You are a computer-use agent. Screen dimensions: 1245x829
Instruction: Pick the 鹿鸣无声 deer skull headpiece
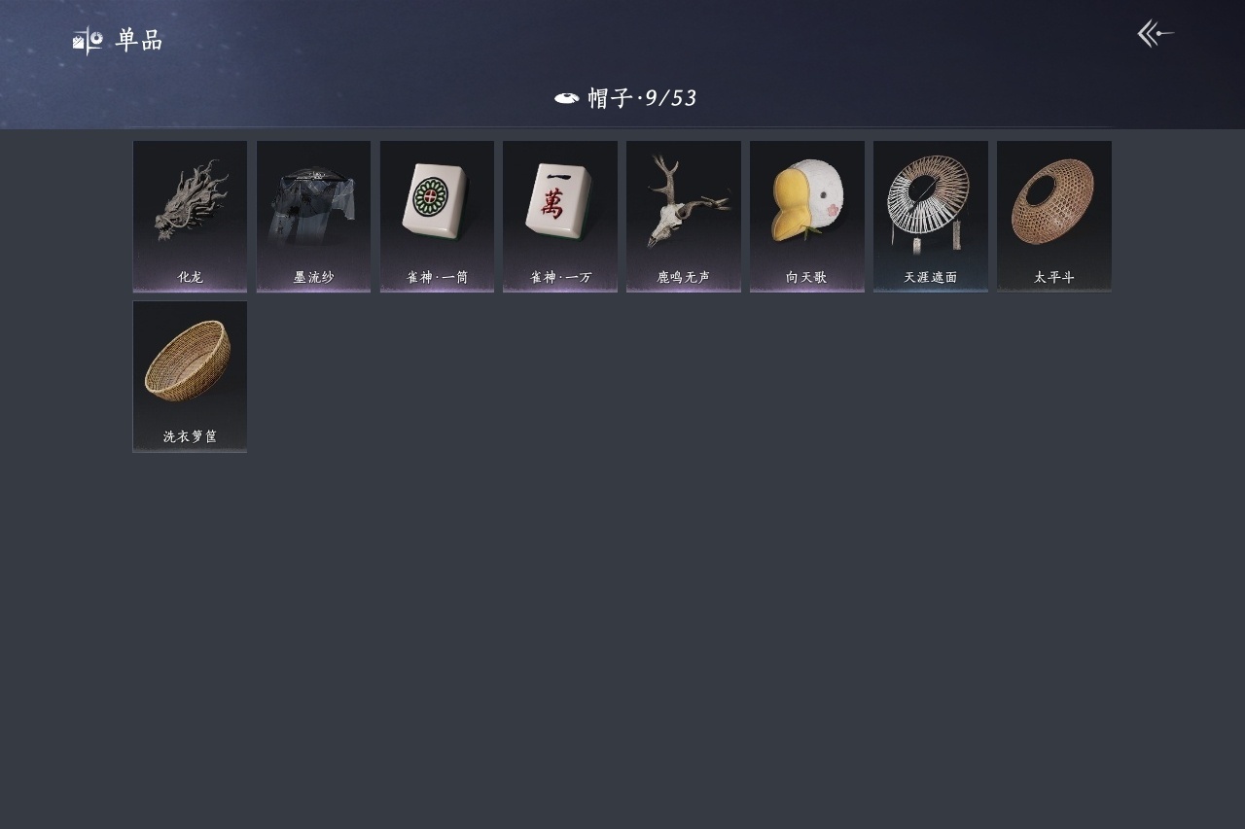click(x=684, y=216)
